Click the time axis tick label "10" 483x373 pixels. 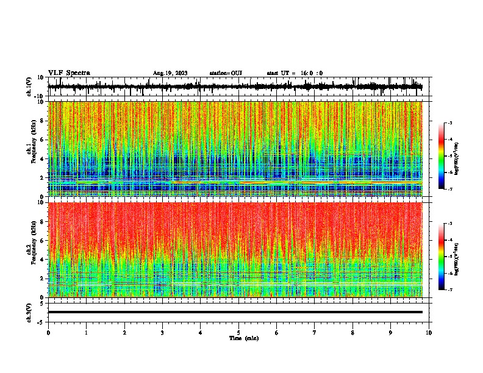(x=429, y=333)
